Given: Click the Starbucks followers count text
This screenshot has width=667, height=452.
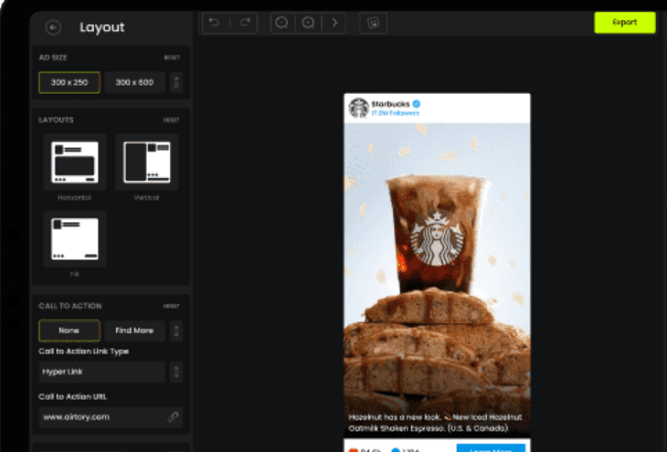Looking at the screenshot, I should pos(396,113).
